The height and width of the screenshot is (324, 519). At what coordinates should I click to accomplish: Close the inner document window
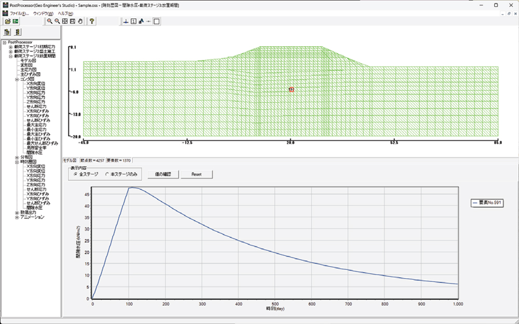pos(515,14)
